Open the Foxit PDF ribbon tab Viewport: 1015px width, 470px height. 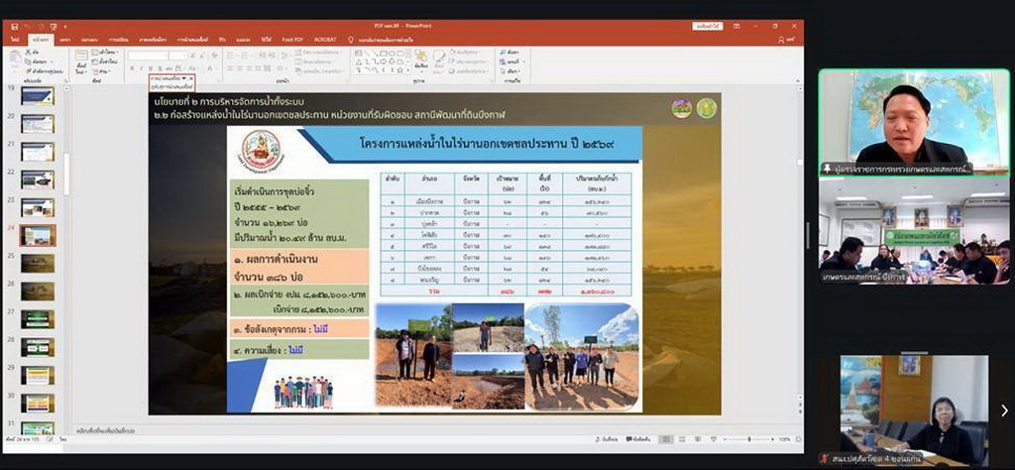[x=291, y=39]
